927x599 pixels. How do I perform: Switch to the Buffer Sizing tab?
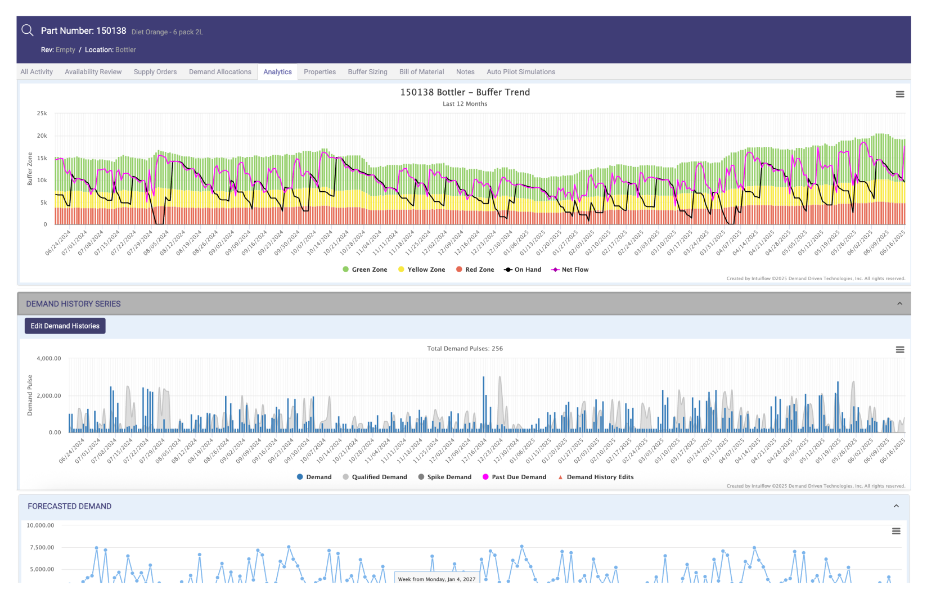click(367, 72)
